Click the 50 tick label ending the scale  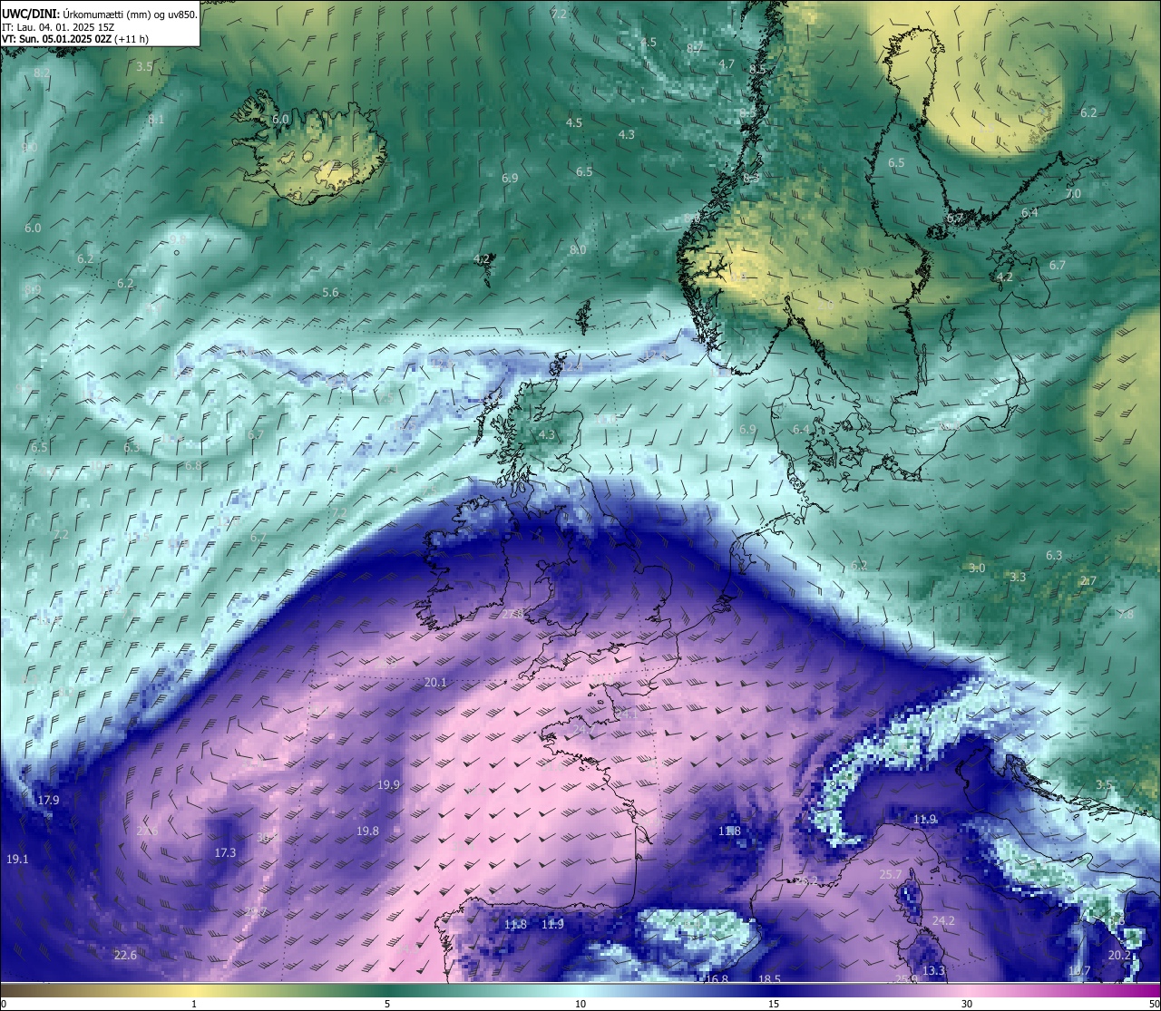click(1155, 1004)
